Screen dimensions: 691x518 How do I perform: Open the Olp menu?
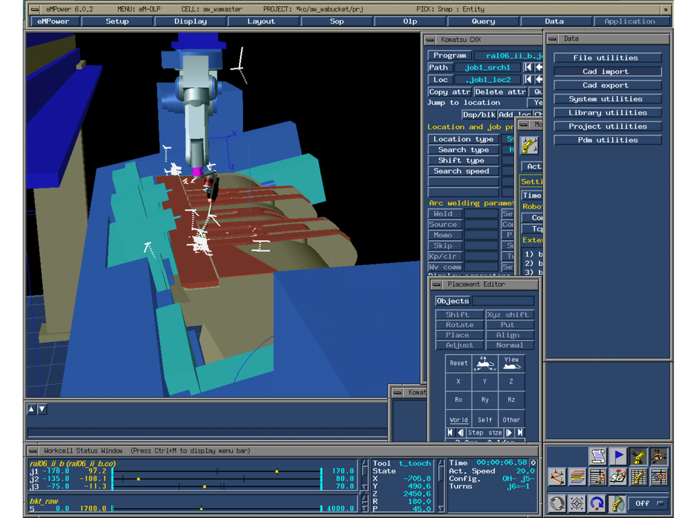click(410, 21)
